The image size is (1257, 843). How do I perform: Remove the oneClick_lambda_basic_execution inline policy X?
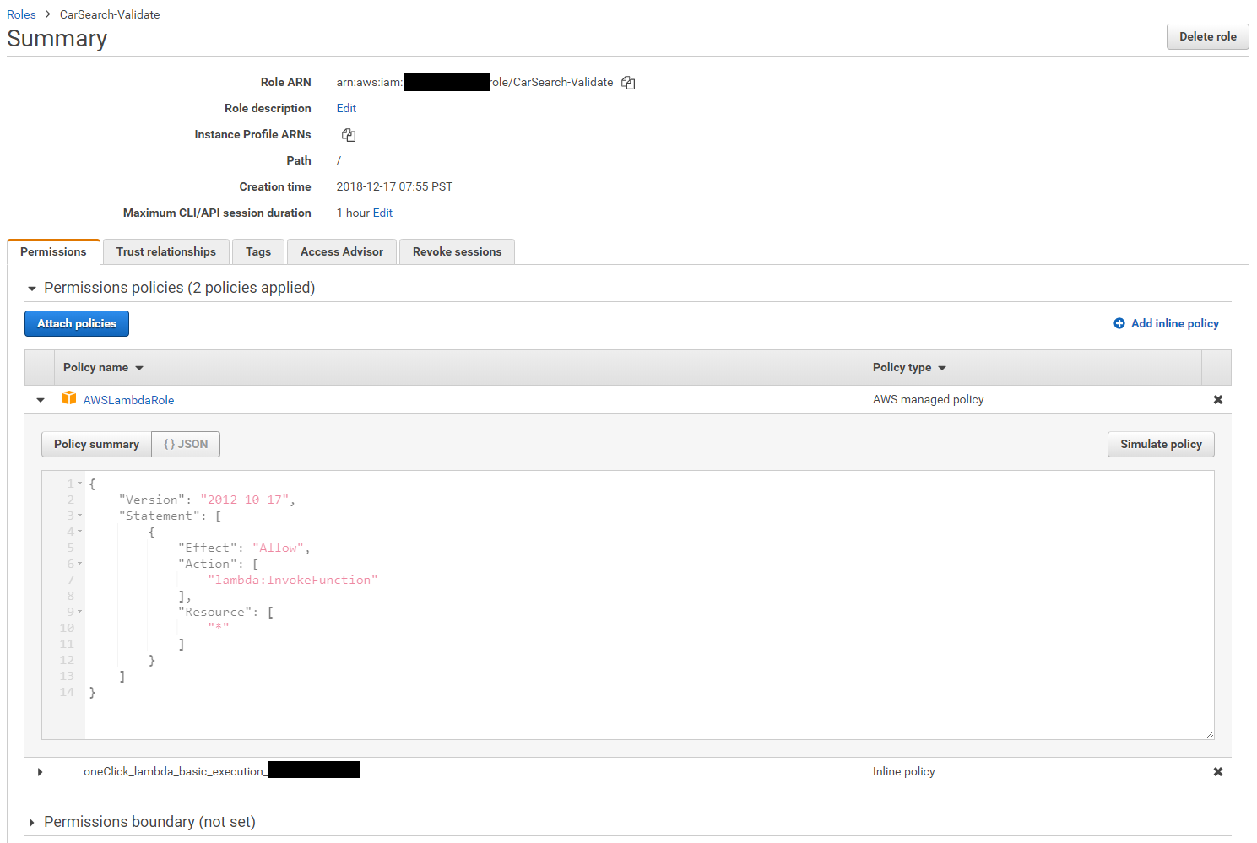click(x=1217, y=772)
